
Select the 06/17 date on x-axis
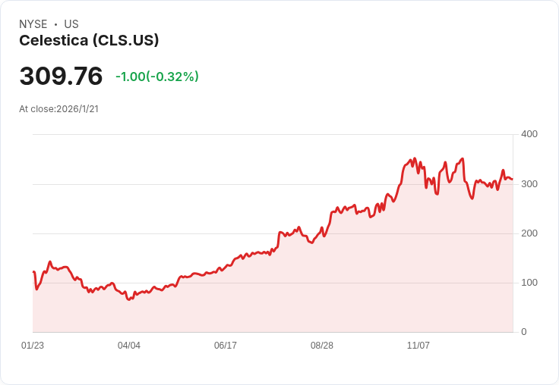click(226, 346)
